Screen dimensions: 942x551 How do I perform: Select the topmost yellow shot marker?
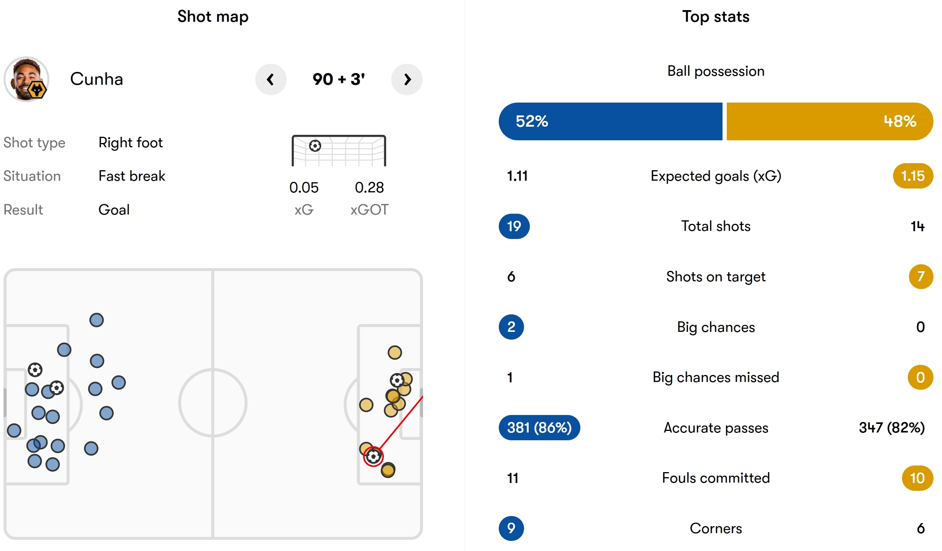(395, 352)
